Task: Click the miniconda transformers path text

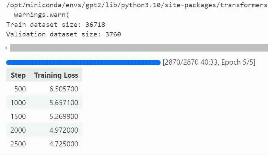Action: (x=137, y=5)
